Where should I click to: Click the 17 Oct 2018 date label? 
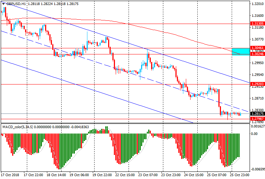(x=10, y=175)
